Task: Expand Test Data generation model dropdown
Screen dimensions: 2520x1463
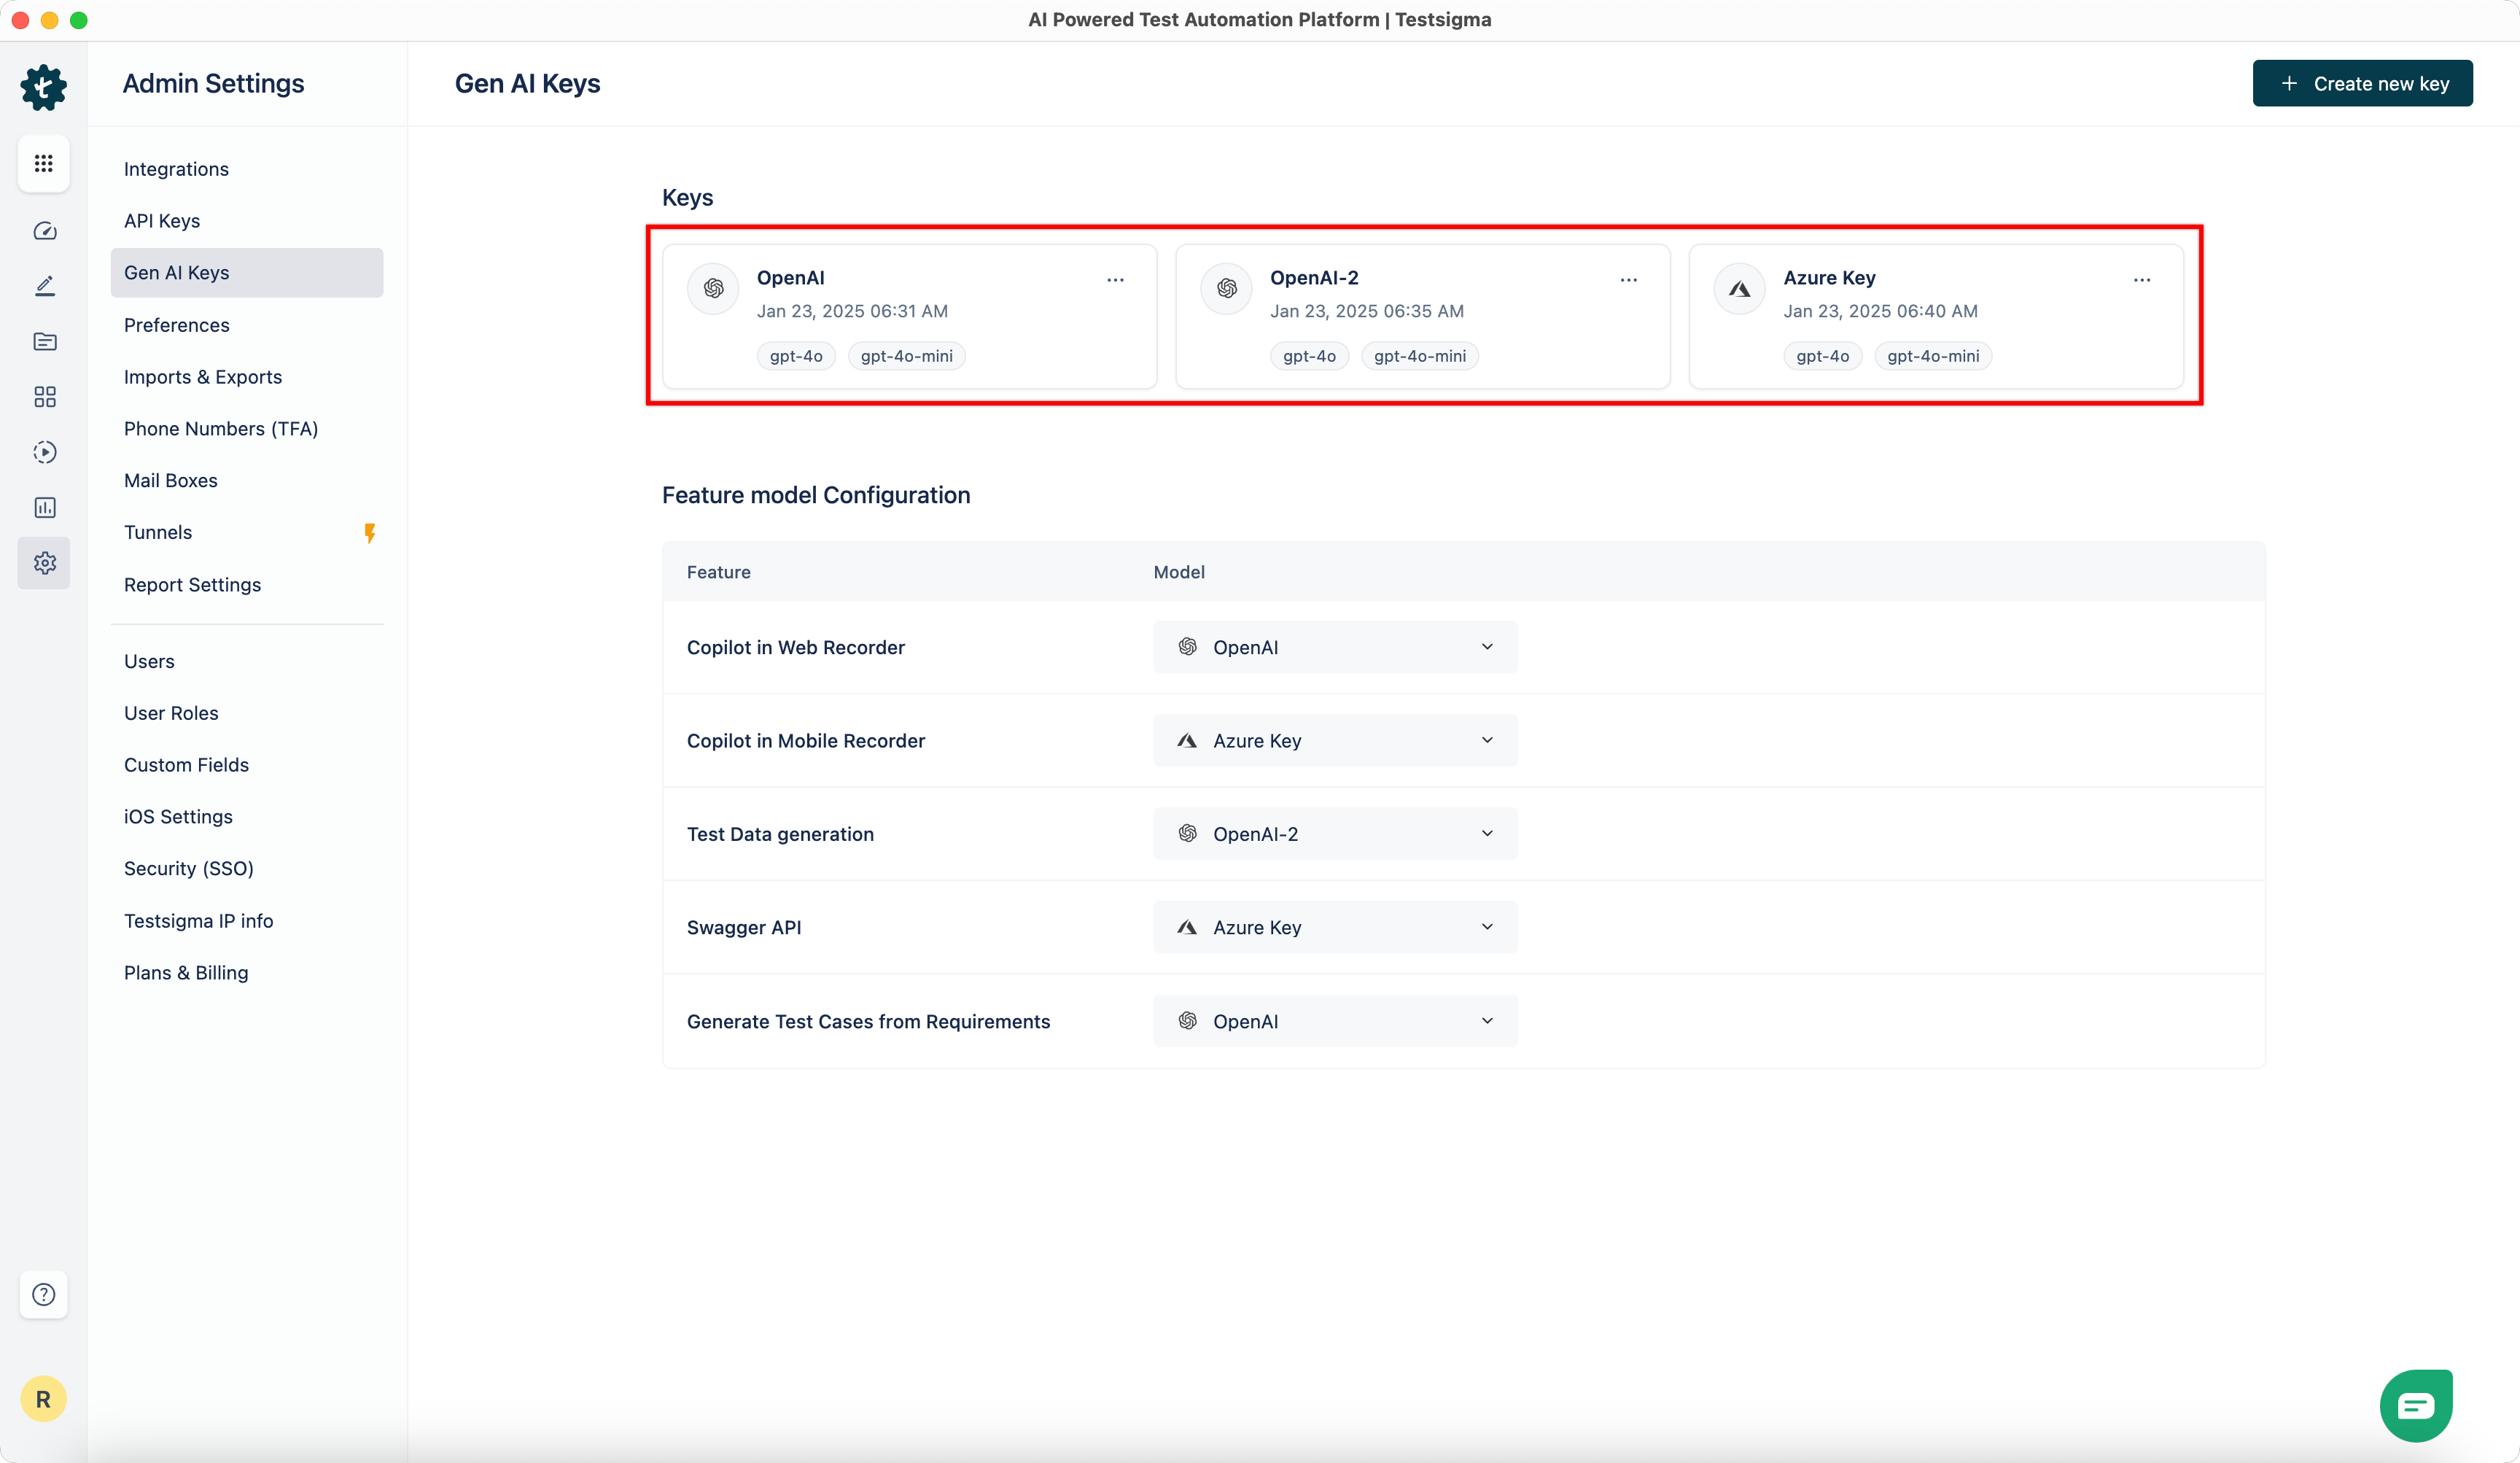Action: pos(1334,833)
